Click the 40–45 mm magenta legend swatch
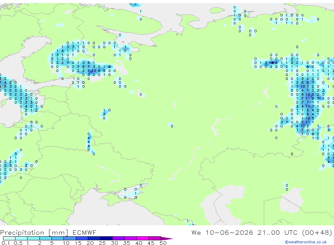334x245 pixels. coord(143,238)
